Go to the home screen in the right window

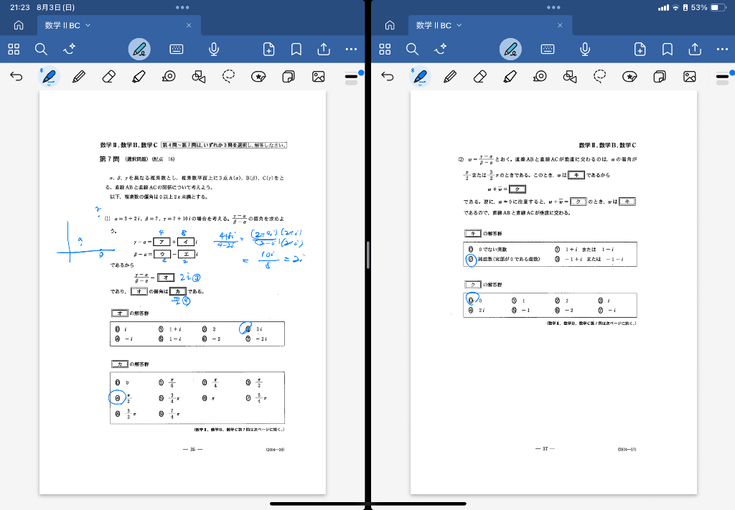tap(390, 25)
